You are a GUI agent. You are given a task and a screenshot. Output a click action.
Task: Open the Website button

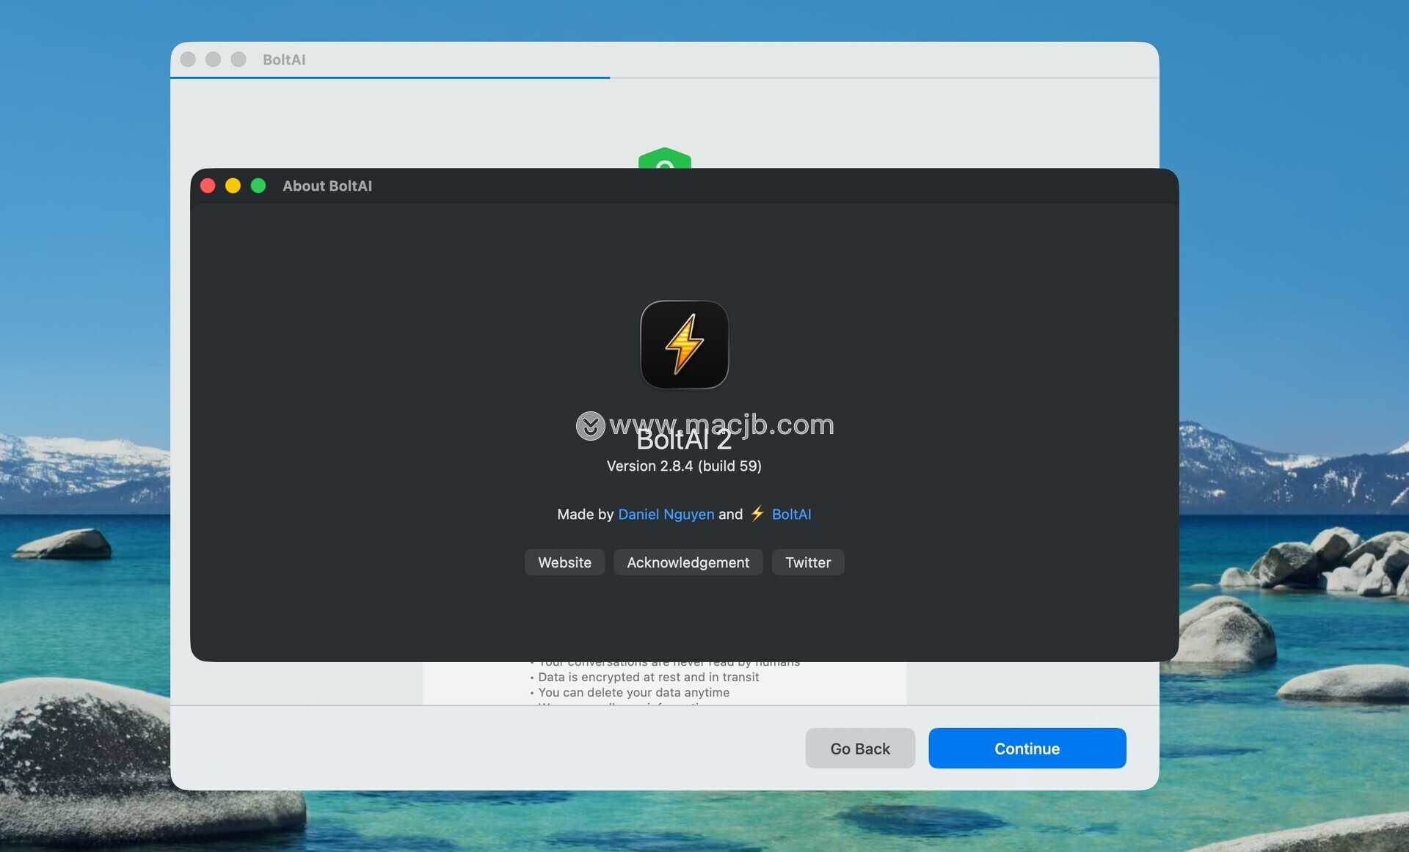tap(564, 562)
